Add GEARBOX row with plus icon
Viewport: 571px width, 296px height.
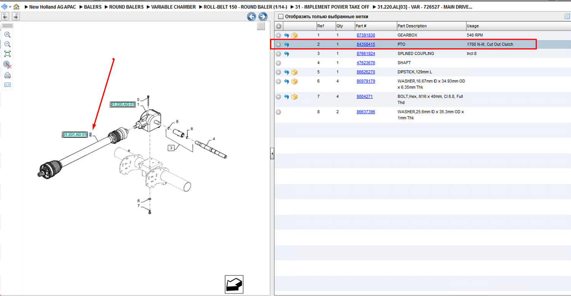pyautogui.click(x=278, y=35)
